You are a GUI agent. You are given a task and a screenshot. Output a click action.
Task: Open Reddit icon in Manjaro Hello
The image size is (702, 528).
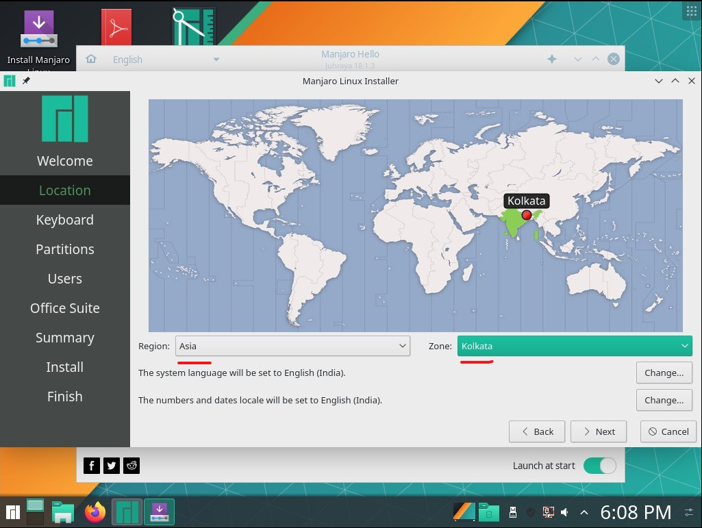(131, 466)
